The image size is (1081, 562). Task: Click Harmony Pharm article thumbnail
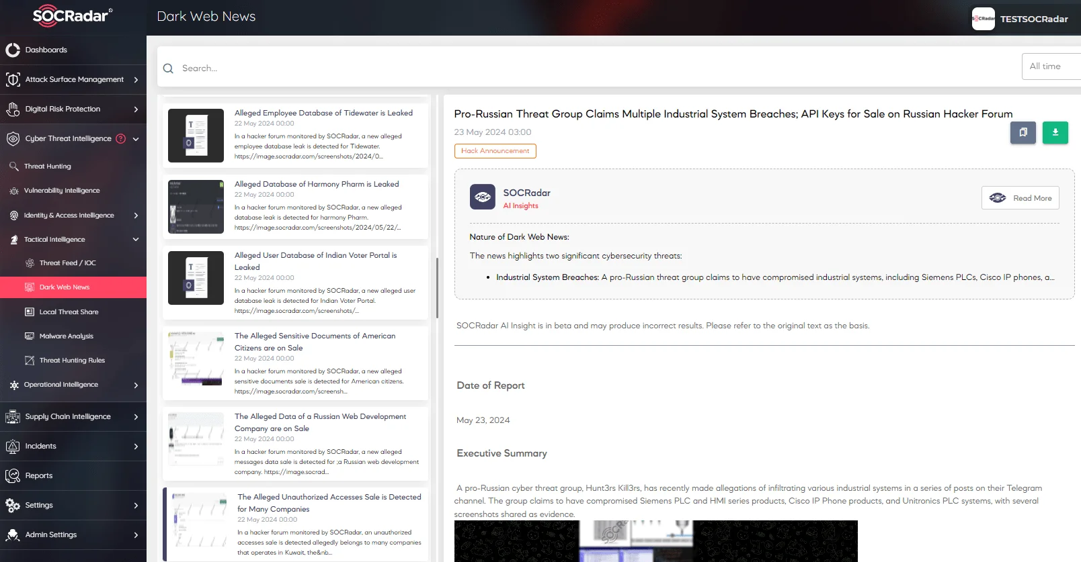tap(196, 207)
